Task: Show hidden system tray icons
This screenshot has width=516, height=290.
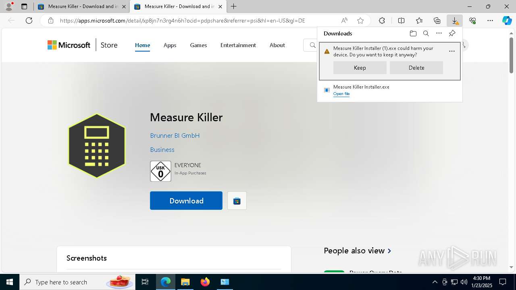Action: [x=435, y=282]
